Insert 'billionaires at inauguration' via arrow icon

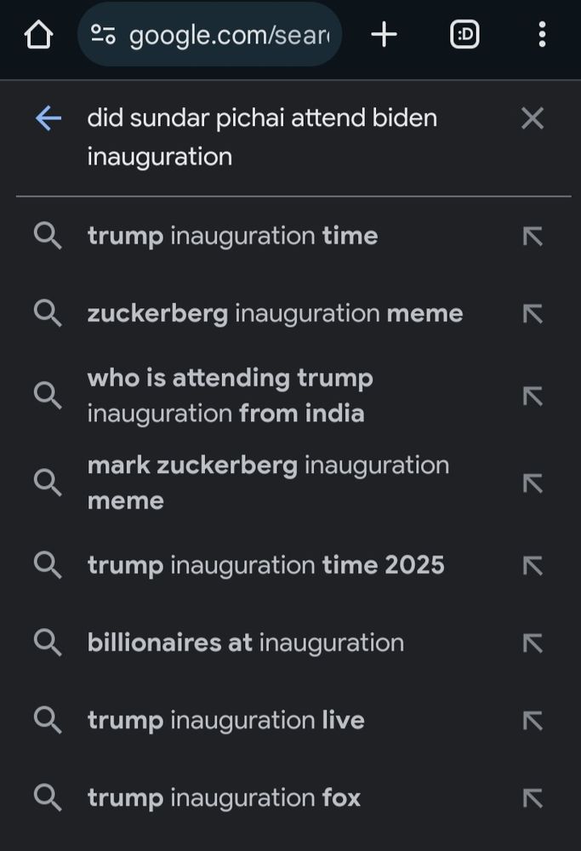click(533, 643)
